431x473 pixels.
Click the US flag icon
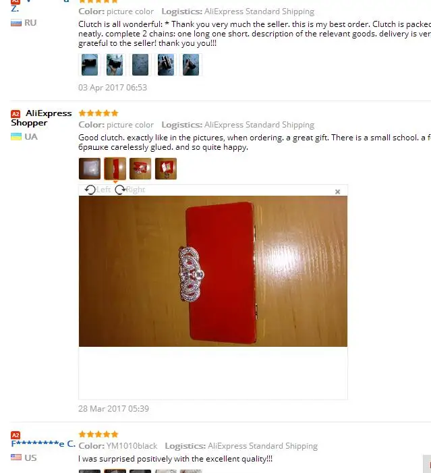pyautogui.click(x=16, y=457)
